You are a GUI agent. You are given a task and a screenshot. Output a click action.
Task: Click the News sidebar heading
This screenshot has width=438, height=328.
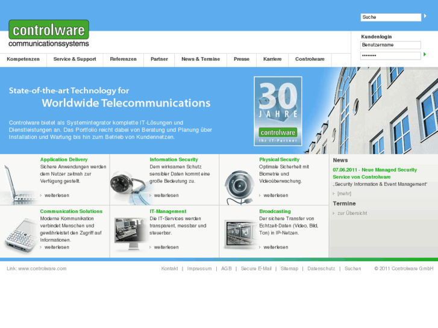coord(340,160)
